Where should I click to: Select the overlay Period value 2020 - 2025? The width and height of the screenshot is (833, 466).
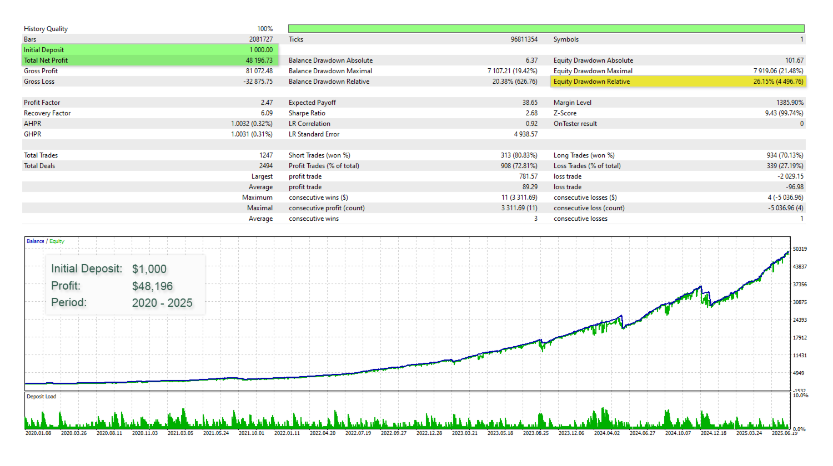162,303
